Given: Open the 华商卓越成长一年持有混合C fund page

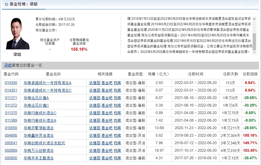Looking at the screenshot, I should [48, 90].
